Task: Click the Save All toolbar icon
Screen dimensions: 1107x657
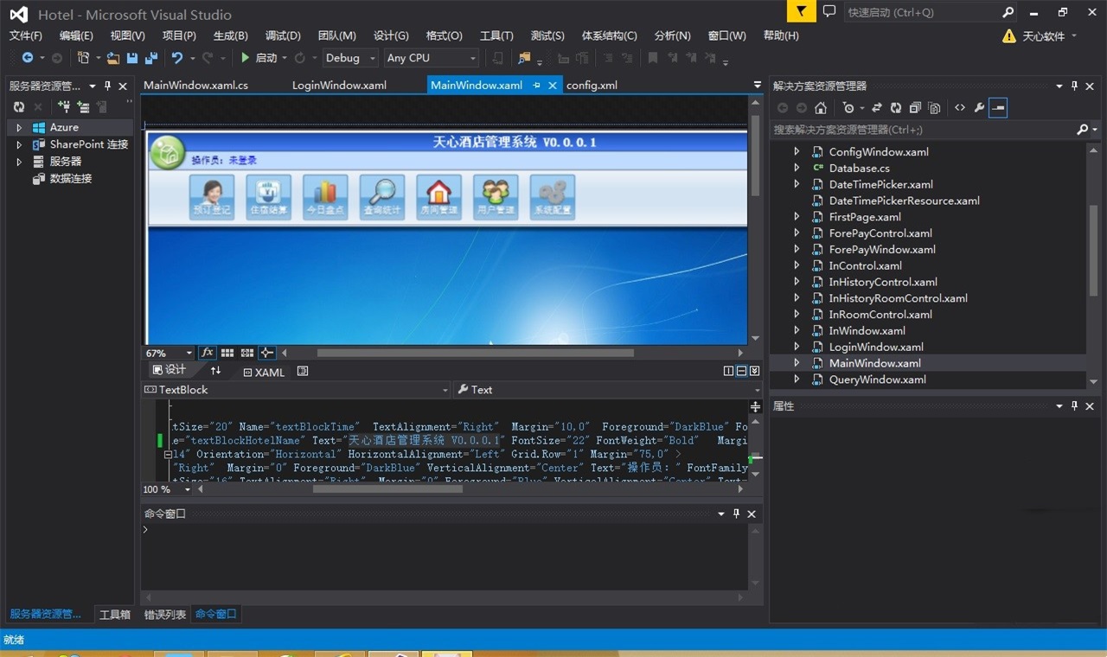Action: tap(150, 58)
